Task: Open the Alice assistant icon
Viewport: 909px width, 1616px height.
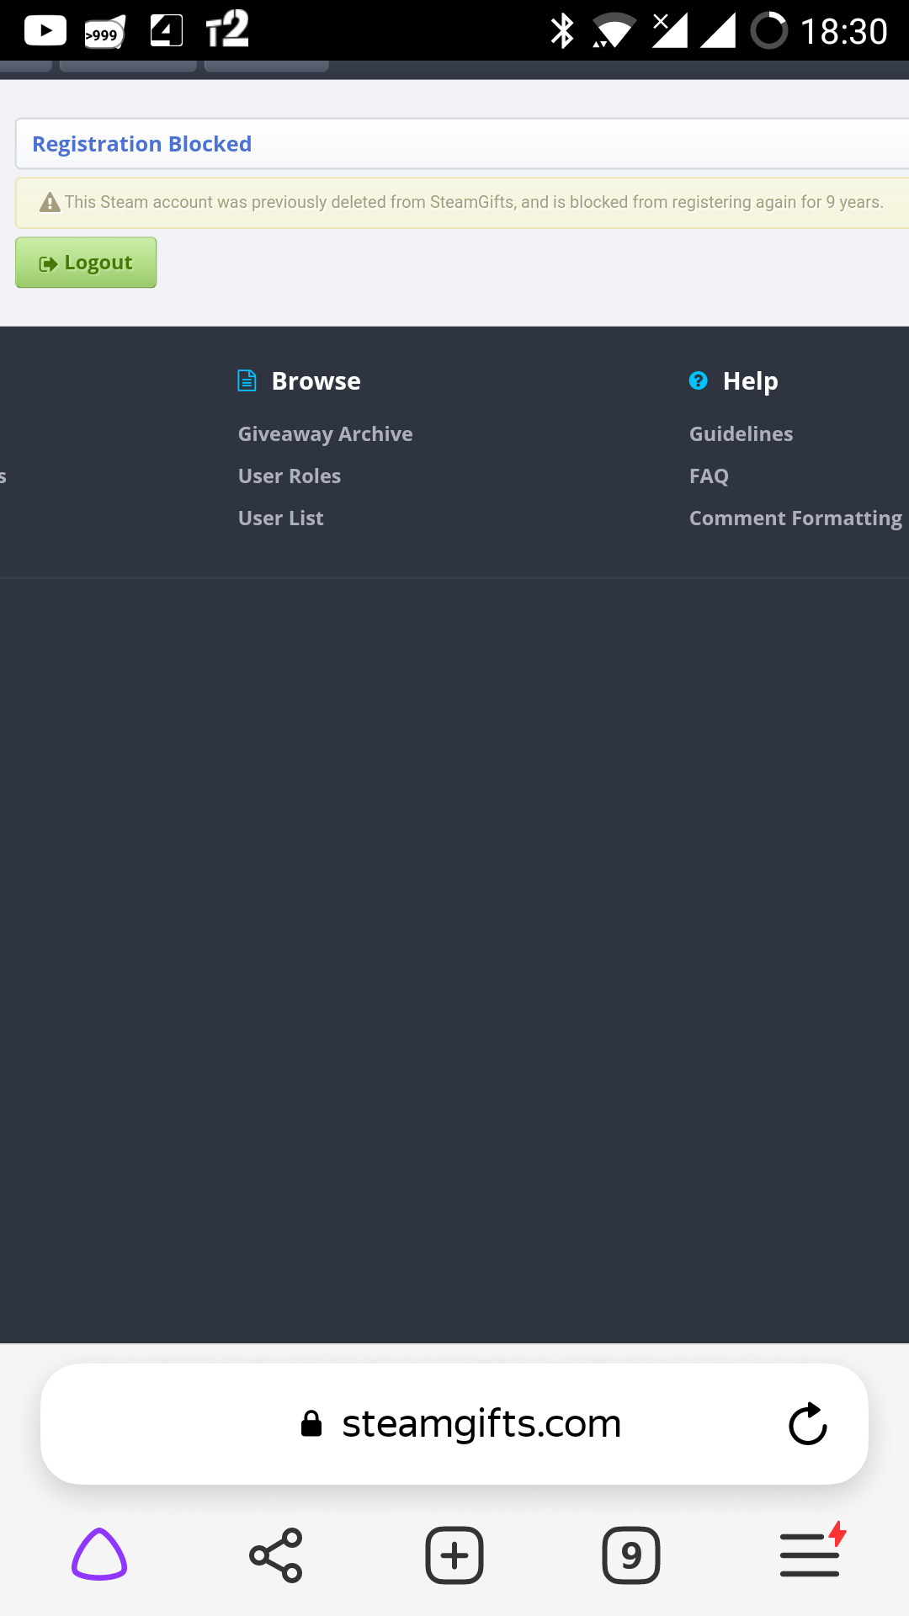Action: [99, 1555]
